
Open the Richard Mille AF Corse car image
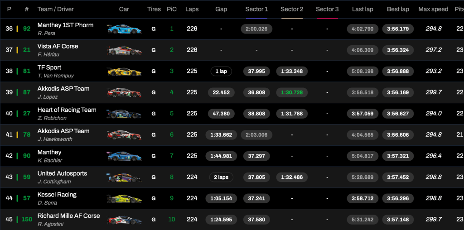[x=124, y=220]
